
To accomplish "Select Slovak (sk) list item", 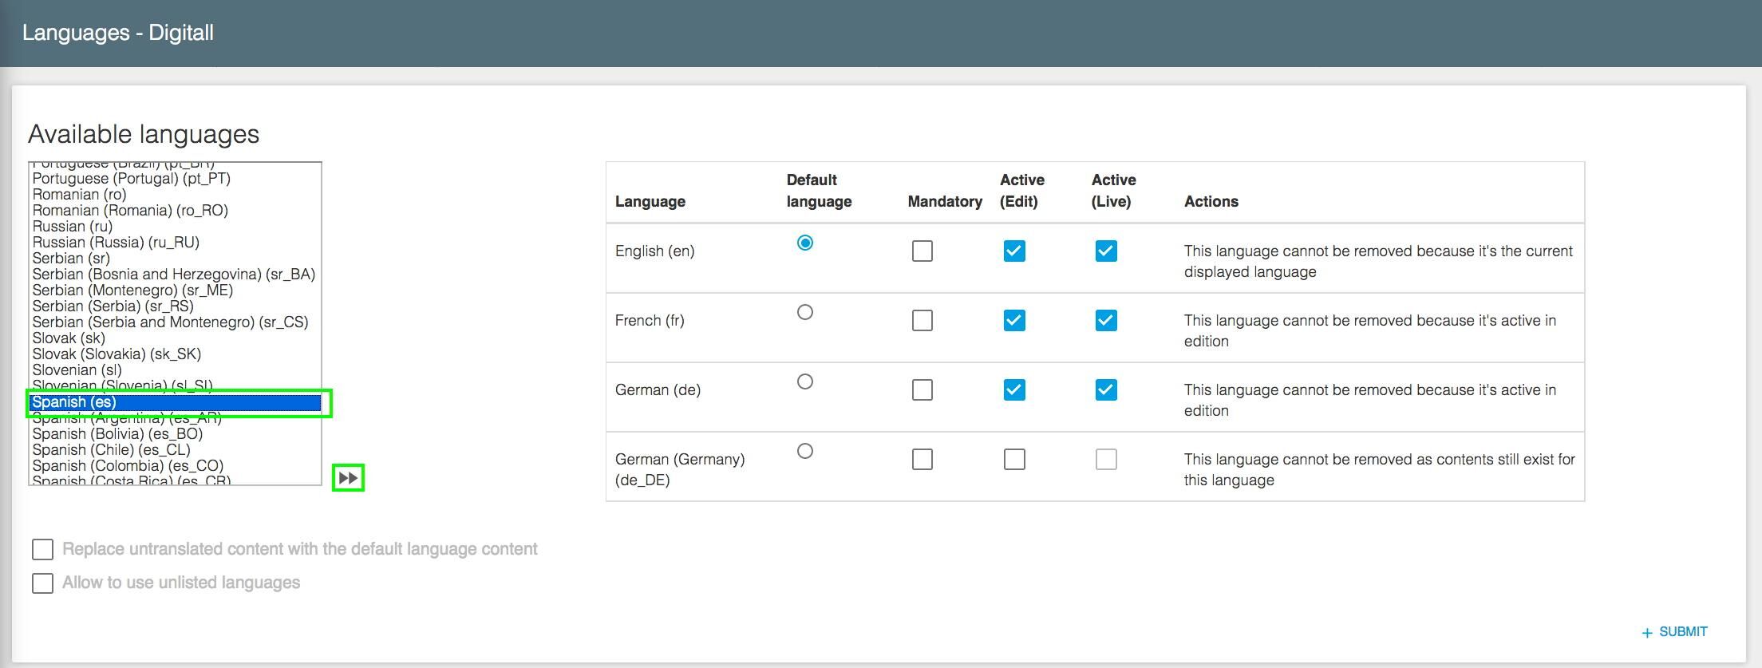I will 176,338.
